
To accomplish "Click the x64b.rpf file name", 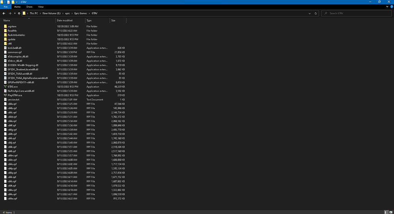I will coord(12,108).
